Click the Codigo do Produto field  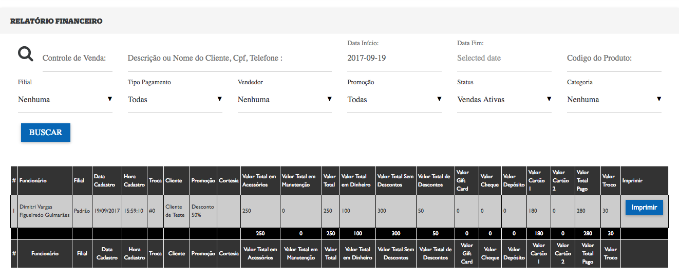point(614,59)
